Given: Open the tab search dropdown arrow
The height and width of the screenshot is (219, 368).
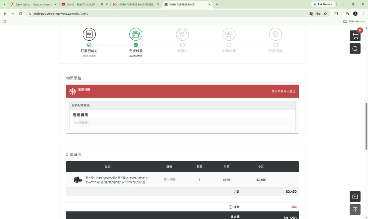Looking at the screenshot, I should point(4,4).
